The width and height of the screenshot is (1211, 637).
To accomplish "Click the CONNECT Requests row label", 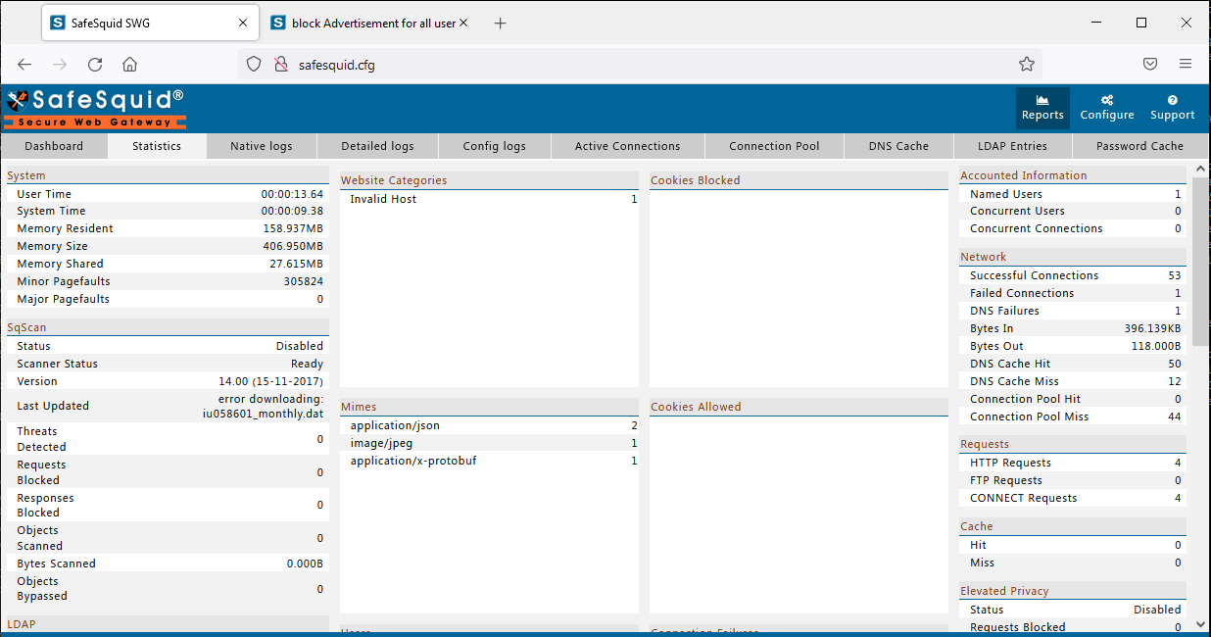I will coord(1024,498).
